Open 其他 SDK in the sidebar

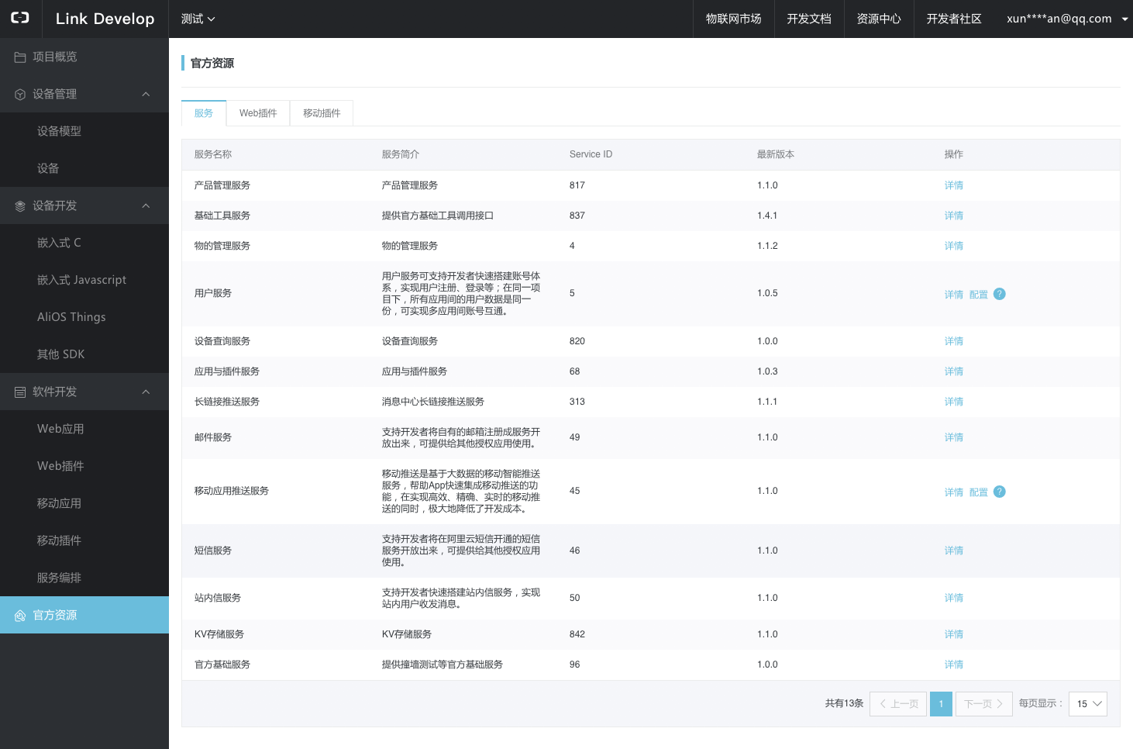tap(84, 354)
